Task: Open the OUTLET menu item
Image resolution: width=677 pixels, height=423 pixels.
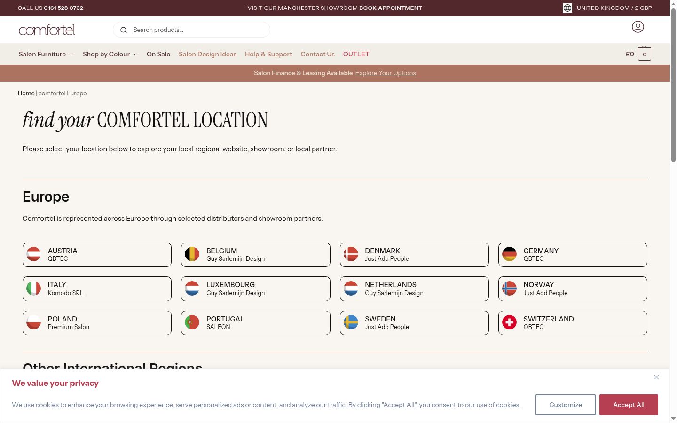Action: tap(356, 54)
